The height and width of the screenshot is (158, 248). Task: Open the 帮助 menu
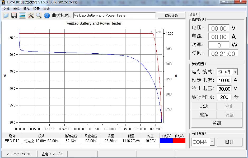(x=46, y=9)
